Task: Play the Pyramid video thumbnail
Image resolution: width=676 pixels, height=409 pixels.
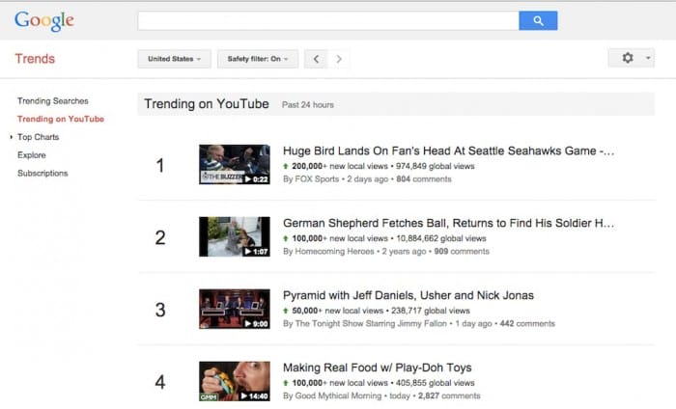Action: [x=235, y=309]
